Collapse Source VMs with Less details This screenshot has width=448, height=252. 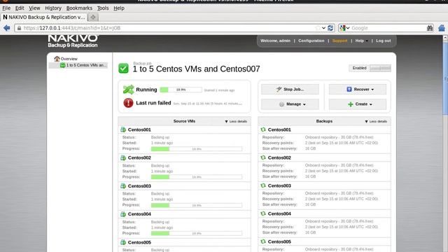click(236, 121)
